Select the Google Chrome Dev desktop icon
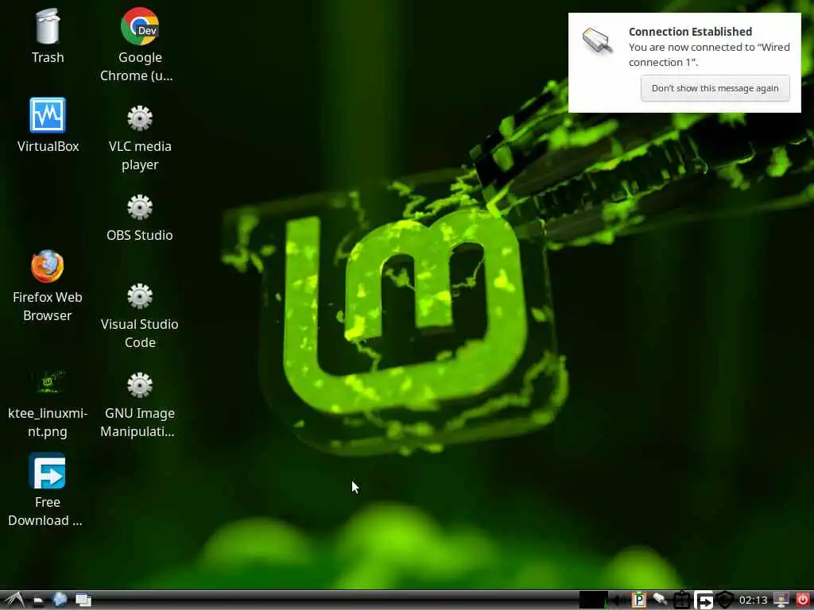The height and width of the screenshot is (610, 814). pyautogui.click(x=140, y=26)
